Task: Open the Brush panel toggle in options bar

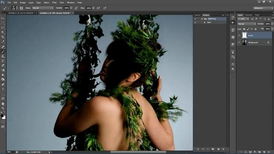Action: click(x=21, y=8)
